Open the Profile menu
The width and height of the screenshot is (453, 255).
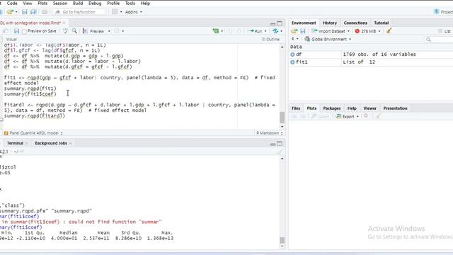(x=113, y=3)
